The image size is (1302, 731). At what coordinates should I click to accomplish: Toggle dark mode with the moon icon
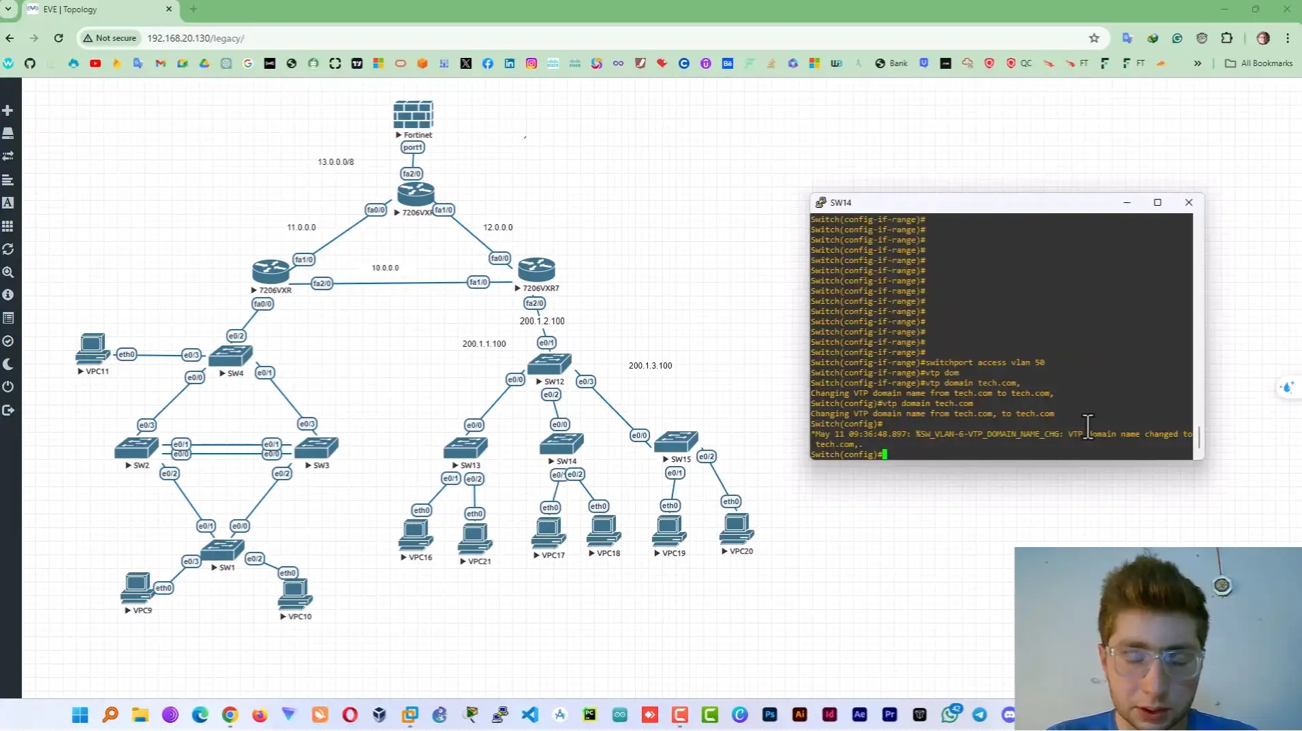tap(8, 363)
